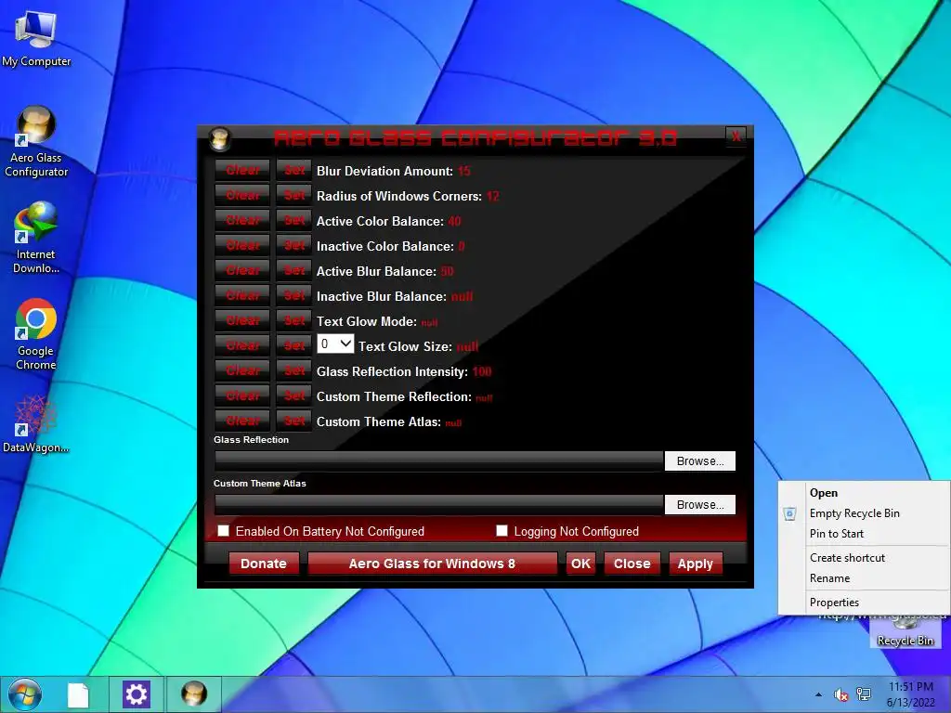
Task: Select Create shortcut in context menu
Action: (x=865, y=558)
